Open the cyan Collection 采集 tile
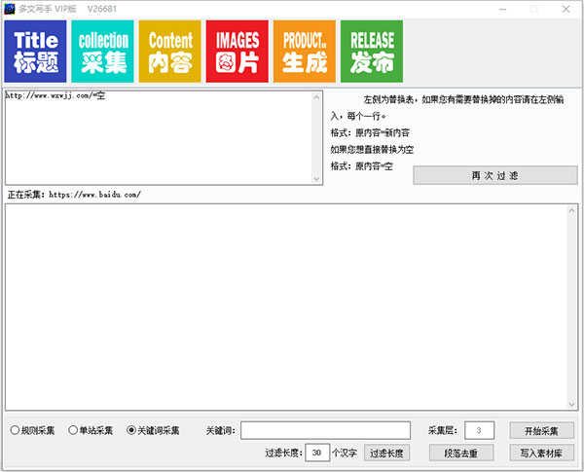 pos(102,52)
